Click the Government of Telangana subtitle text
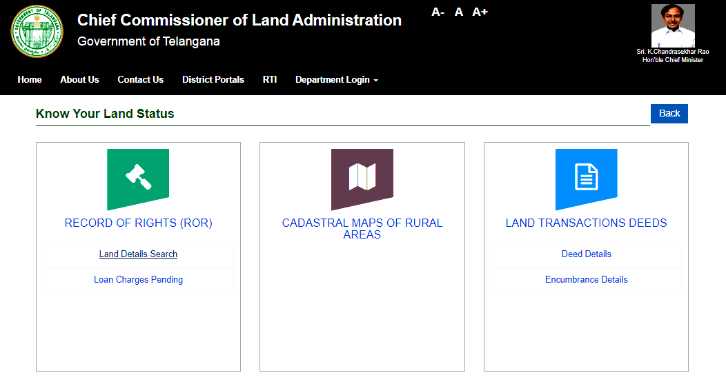726x384 pixels. 148,41
